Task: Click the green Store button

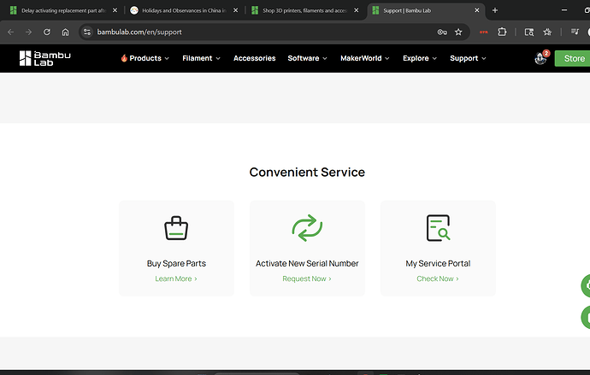Action: [x=573, y=58]
